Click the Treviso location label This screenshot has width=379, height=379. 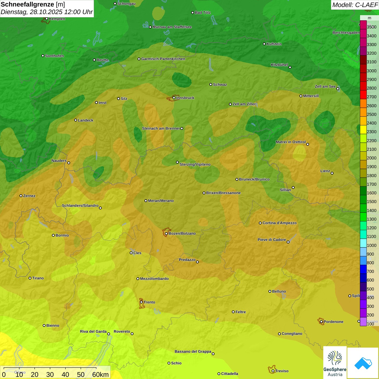282,371
